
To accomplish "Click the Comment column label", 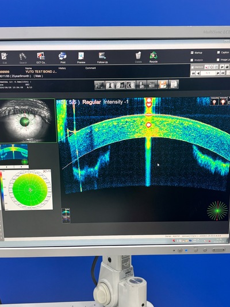I will (x=90, y=68).
